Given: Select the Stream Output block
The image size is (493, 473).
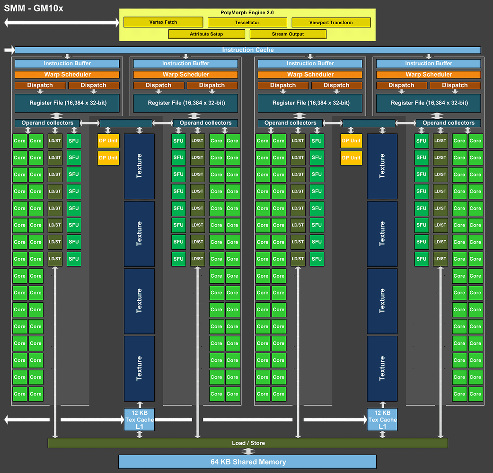Looking at the screenshot, I should (288, 34).
